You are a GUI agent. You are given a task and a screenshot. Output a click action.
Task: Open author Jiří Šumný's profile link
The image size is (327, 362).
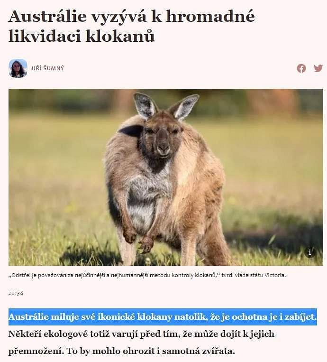pos(47,68)
